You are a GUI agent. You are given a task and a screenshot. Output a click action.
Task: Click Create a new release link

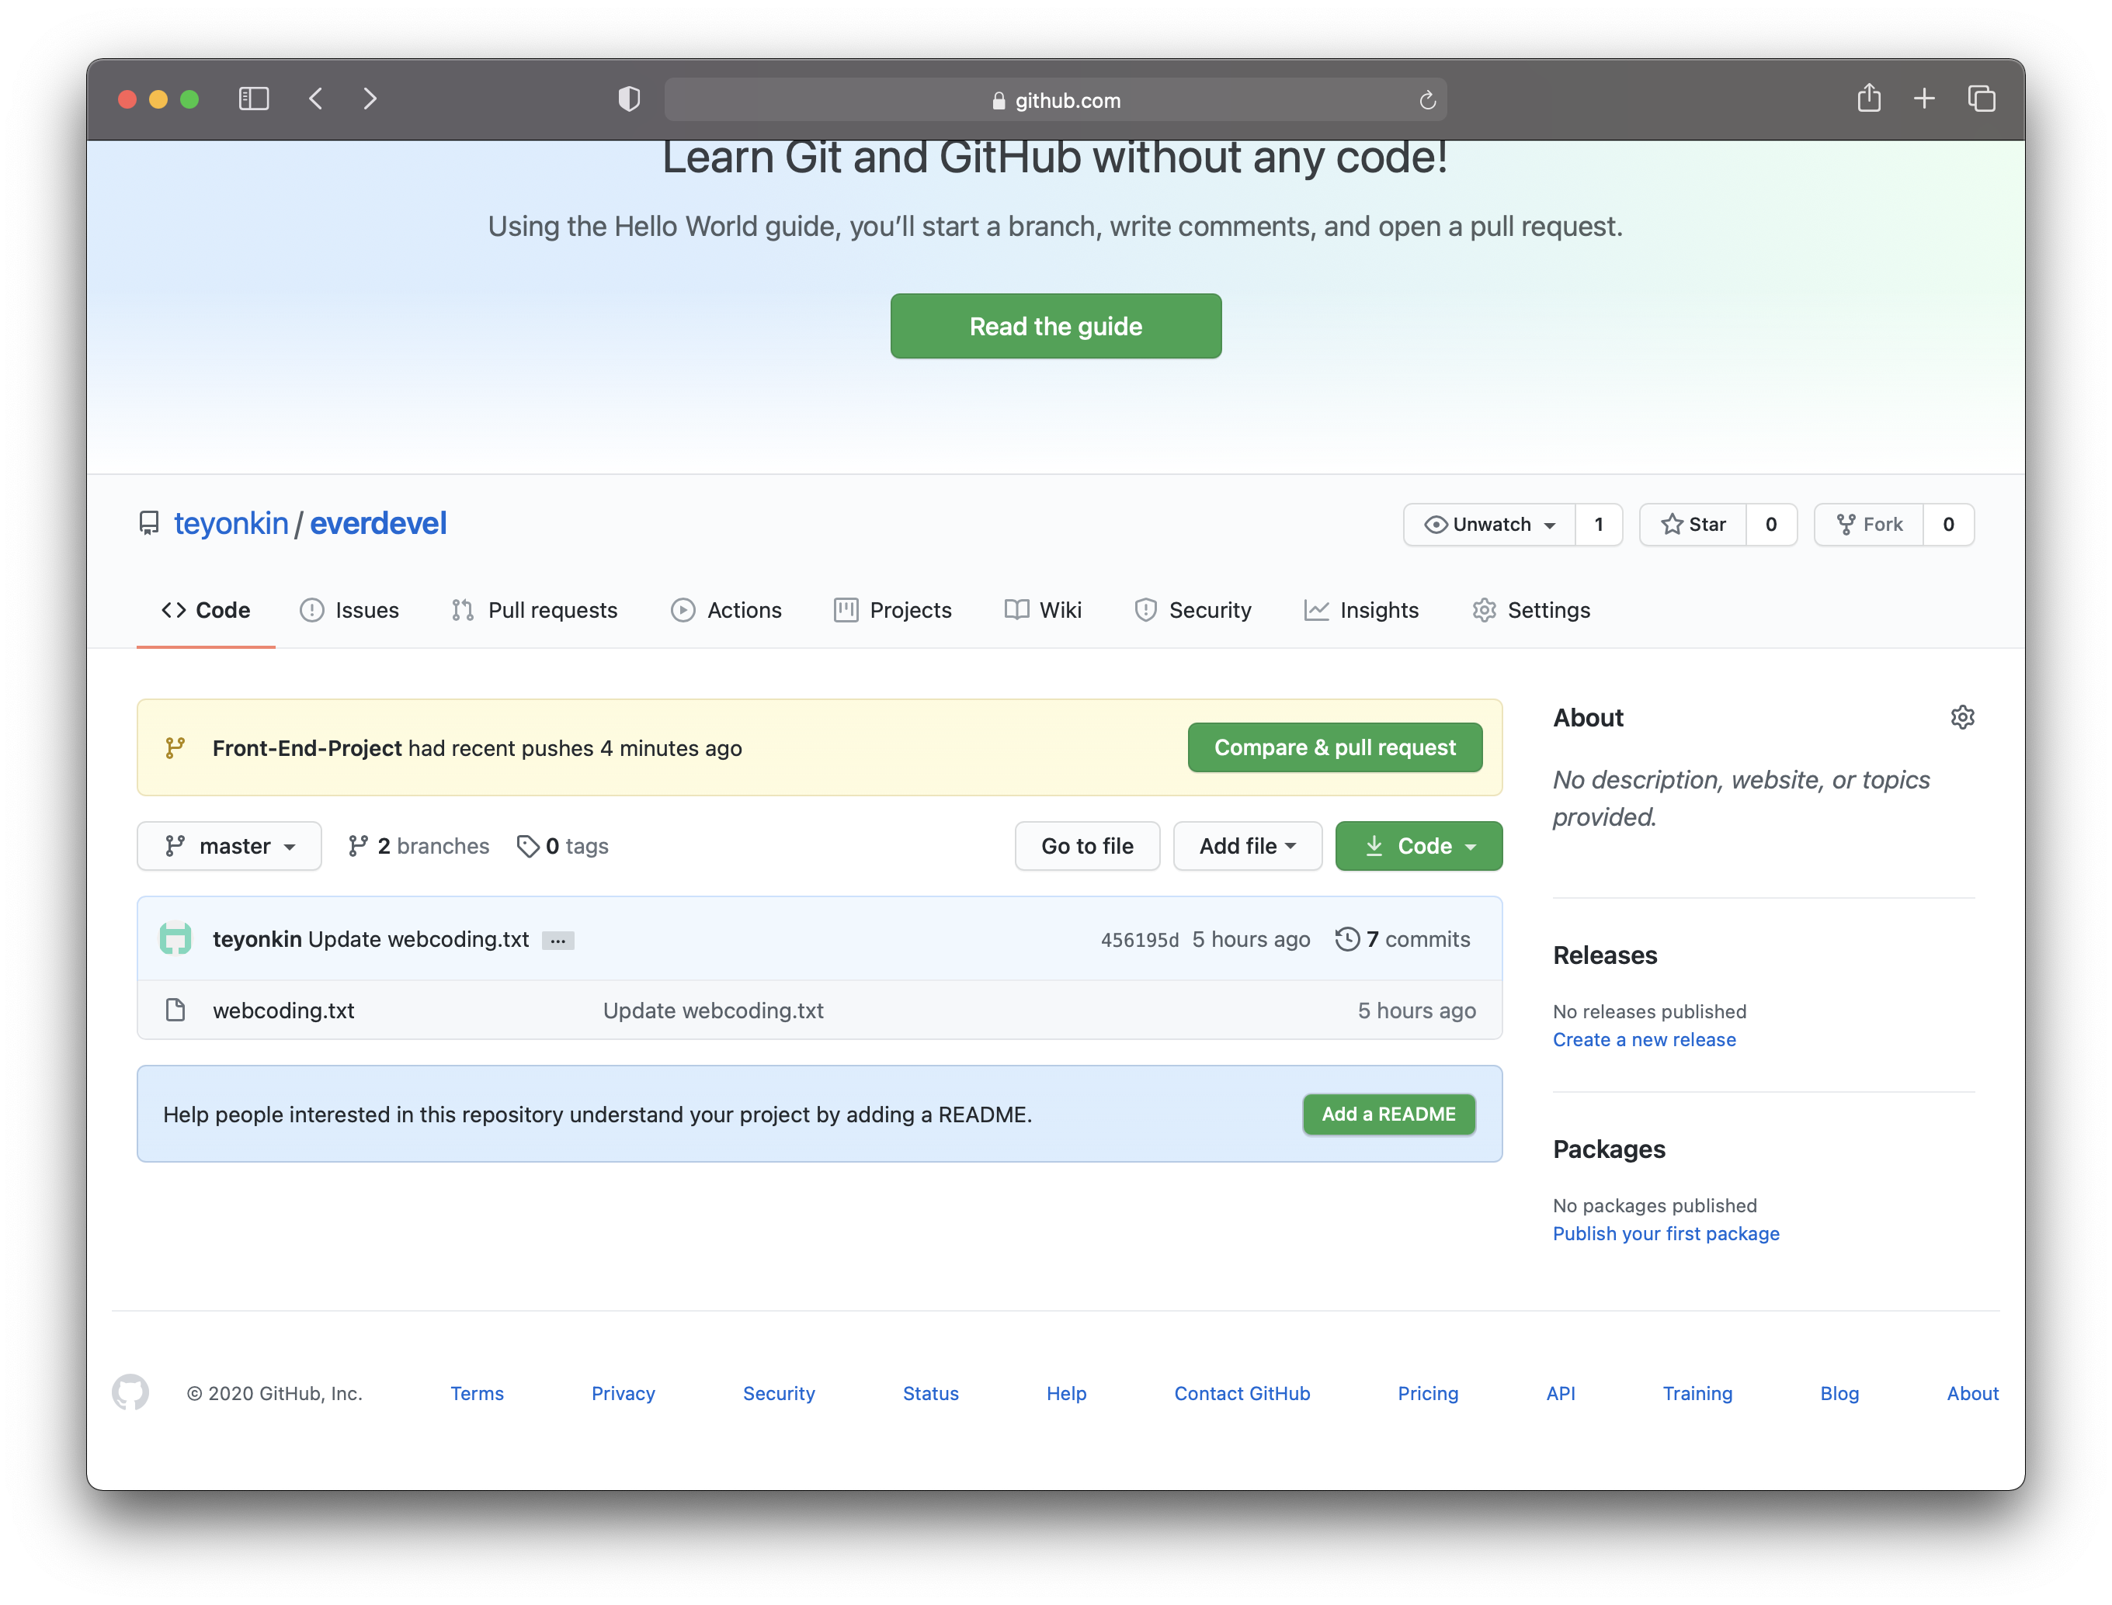click(1644, 1039)
